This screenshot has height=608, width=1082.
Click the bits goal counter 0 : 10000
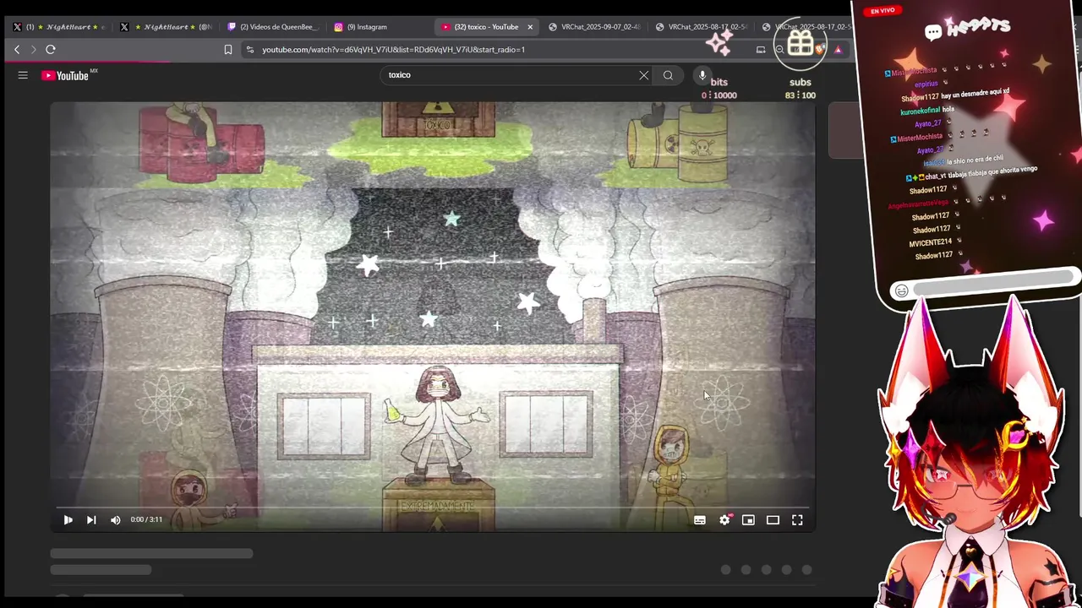click(719, 95)
